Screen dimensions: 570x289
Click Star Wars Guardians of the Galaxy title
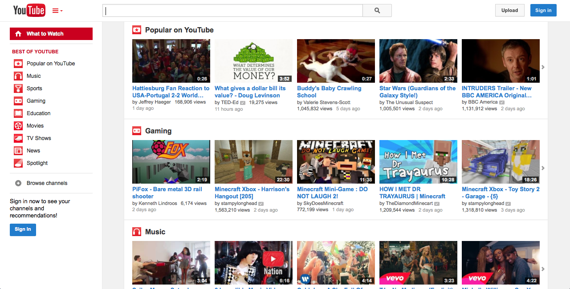pos(418,92)
